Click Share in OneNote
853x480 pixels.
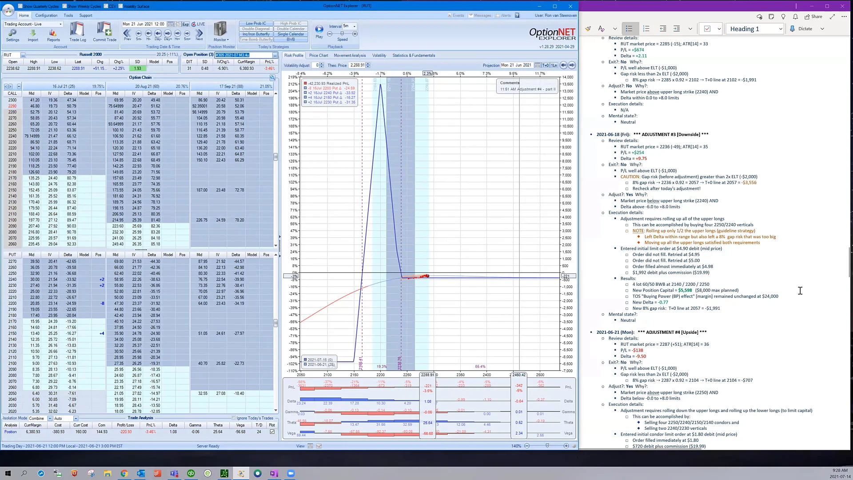point(813,17)
